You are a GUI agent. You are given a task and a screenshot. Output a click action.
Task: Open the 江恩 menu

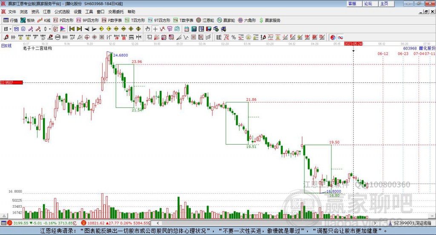[47, 12]
